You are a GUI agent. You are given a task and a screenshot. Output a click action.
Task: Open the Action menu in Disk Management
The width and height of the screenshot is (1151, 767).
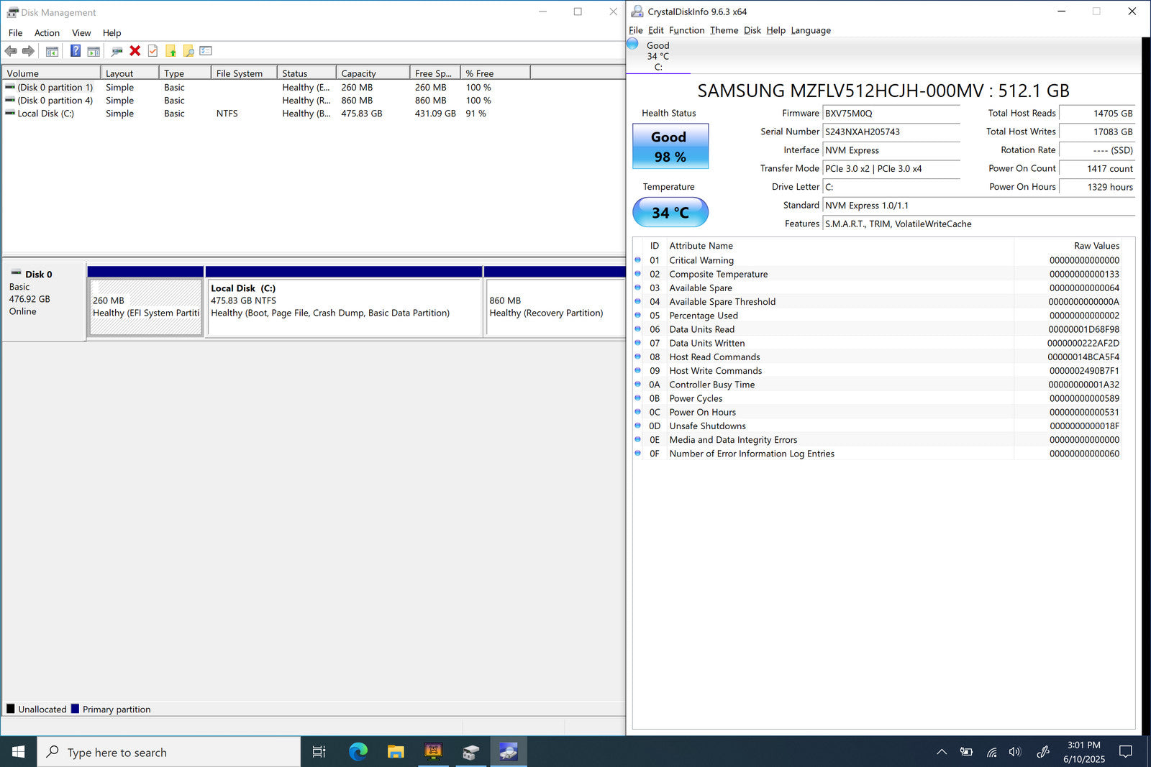[47, 33]
